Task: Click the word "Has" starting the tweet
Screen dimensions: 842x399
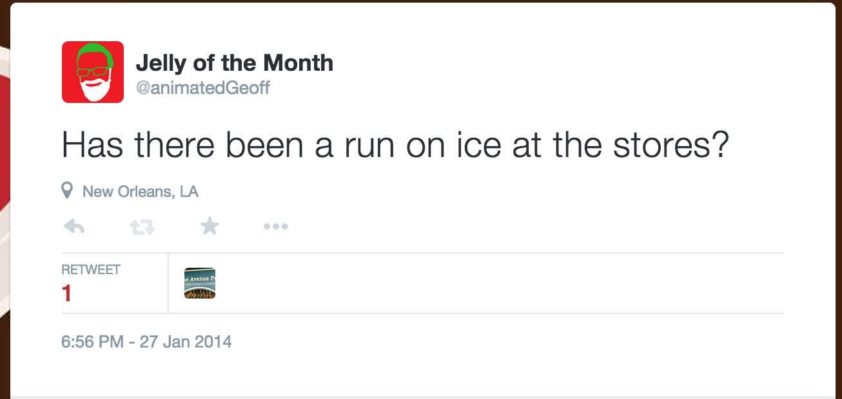Action: [x=92, y=147]
